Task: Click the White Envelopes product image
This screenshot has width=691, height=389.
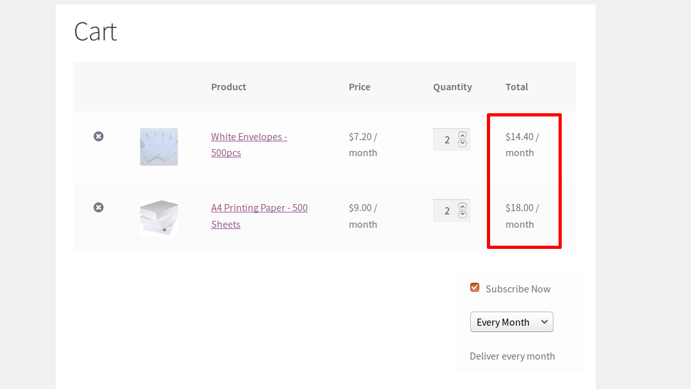Action: click(x=159, y=147)
